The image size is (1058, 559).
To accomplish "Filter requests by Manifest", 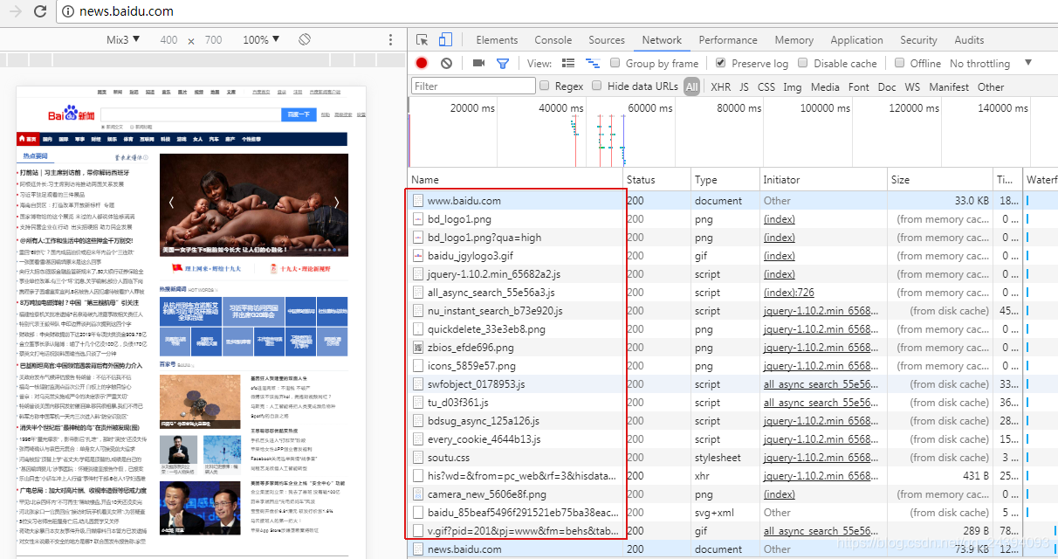I will tap(949, 86).
